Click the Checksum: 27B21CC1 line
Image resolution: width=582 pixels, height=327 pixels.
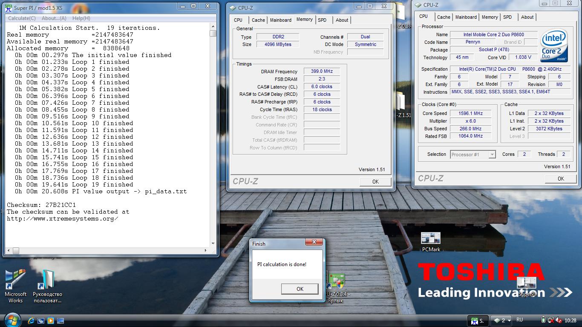[41, 205]
